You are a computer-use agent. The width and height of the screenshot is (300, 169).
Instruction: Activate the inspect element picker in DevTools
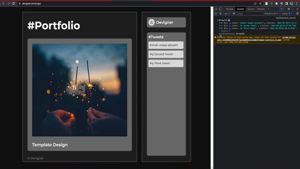click(216, 9)
